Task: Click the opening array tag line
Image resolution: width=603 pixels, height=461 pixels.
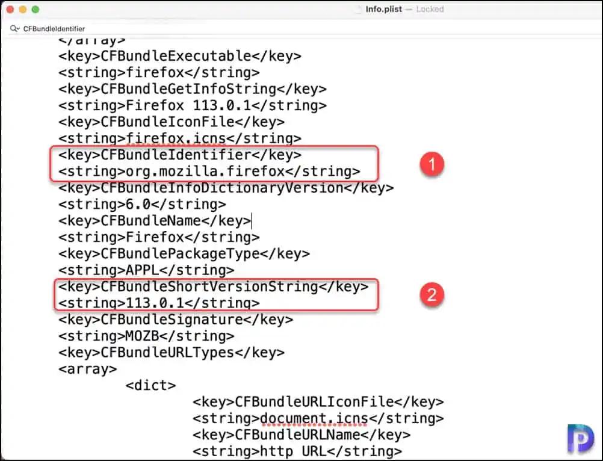Action: coord(87,370)
